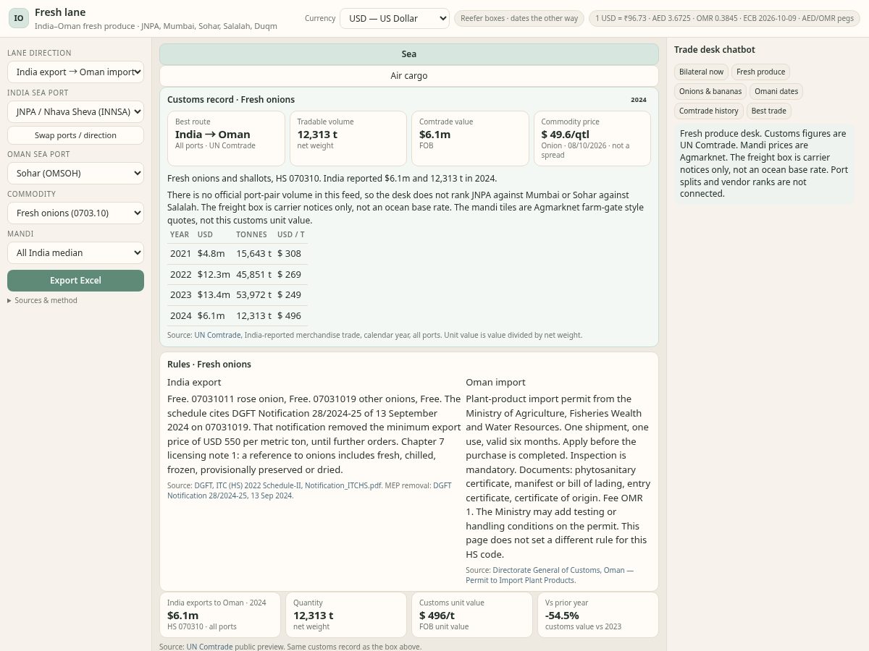Click the Rules · Fresh onions heading
Image resolution: width=869 pixels, height=651 pixels.
(209, 365)
